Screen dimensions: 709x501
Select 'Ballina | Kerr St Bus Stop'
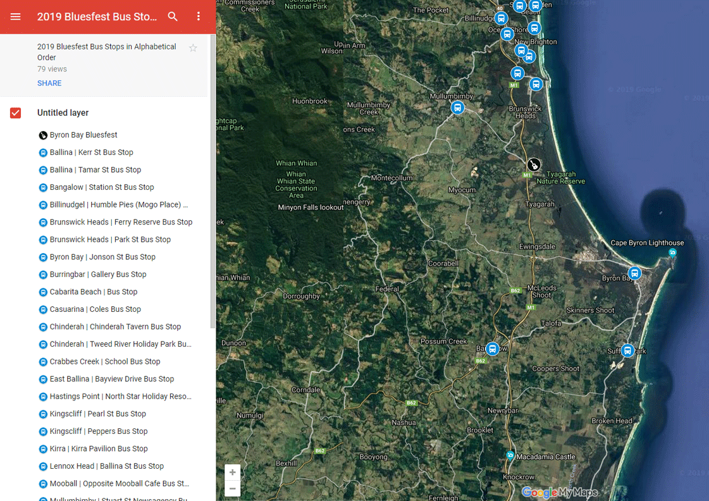[x=91, y=152]
